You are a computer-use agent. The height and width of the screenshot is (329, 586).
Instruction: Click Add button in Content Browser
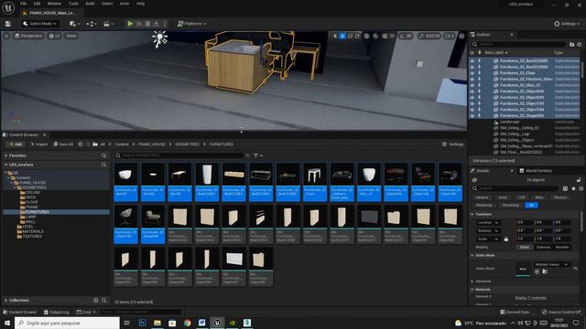(16, 144)
